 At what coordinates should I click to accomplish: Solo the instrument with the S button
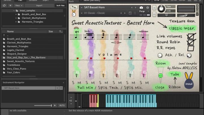154,8
